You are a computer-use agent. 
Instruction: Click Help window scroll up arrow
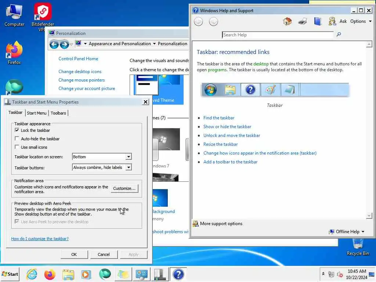click(x=369, y=44)
